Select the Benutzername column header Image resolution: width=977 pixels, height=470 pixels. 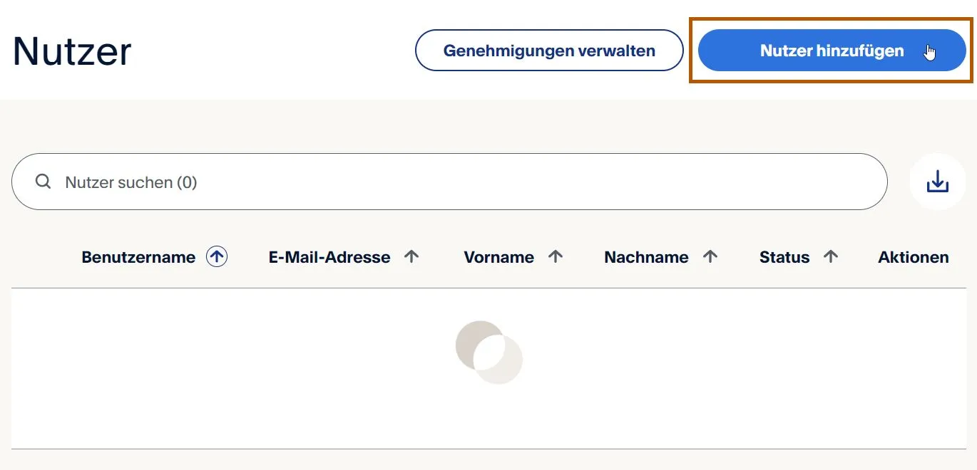click(139, 256)
